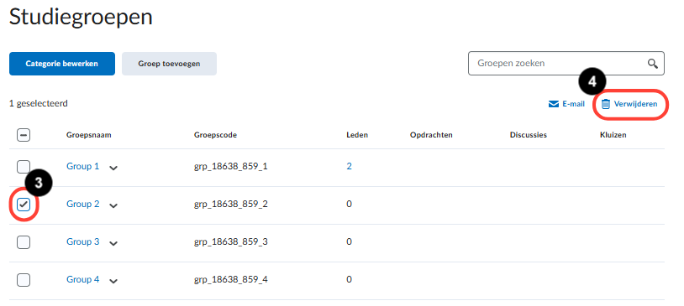
Task: Toggle the select-all checkbox in header
Action: point(24,135)
